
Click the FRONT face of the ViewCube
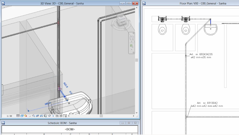[x=123, y=22]
